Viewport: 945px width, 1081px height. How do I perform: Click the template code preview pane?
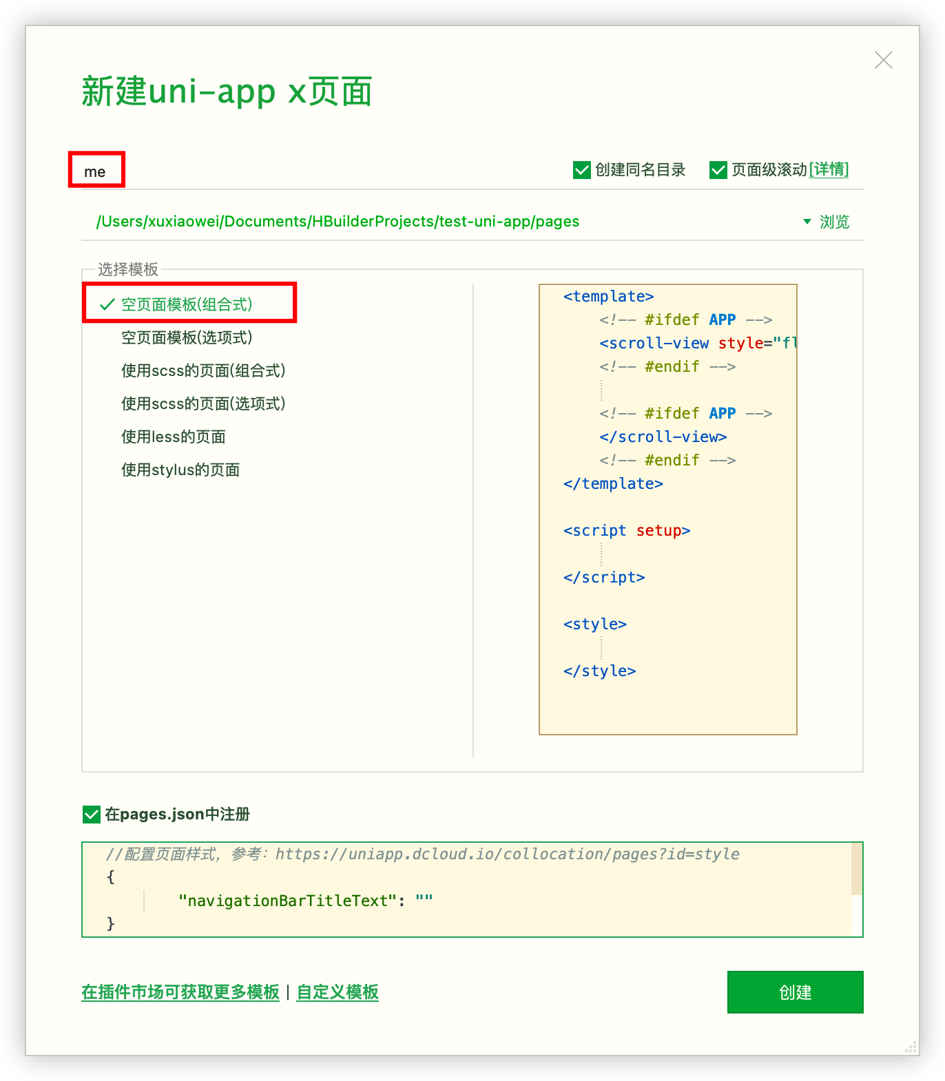[667, 510]
